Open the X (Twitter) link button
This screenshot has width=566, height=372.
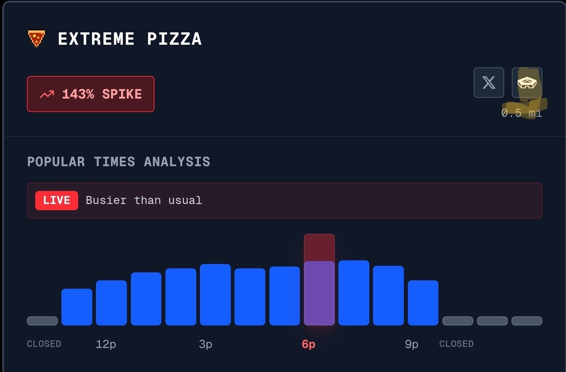tap(489, 83)
